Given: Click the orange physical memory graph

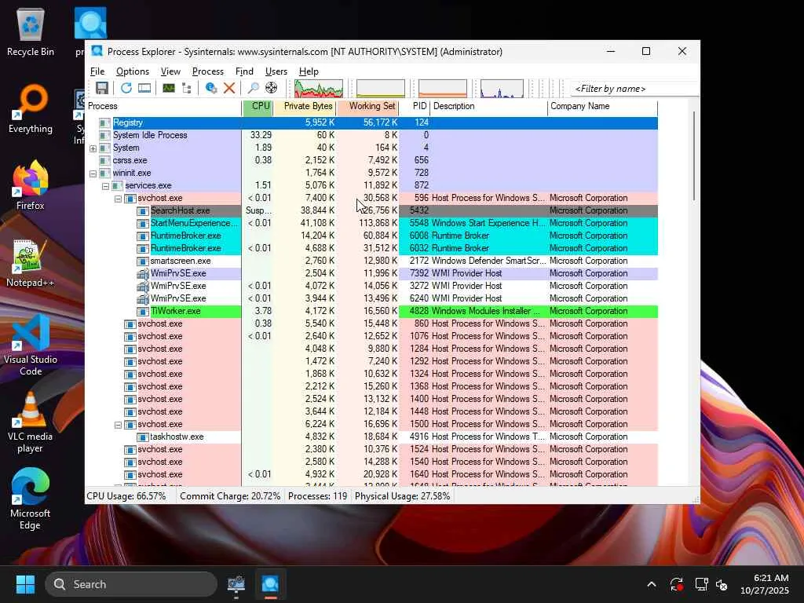Looking at the screenshot, I should coord(443,88).
